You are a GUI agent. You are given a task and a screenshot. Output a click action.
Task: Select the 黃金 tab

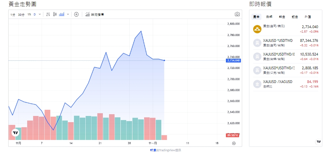257,17
